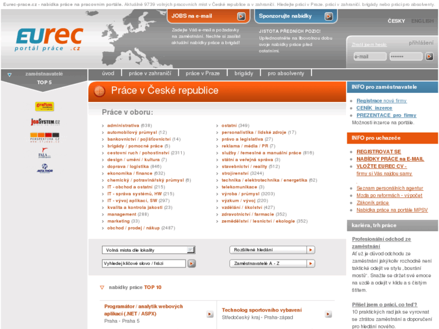Open práce v zahraničí tab

tap(150, 74)
